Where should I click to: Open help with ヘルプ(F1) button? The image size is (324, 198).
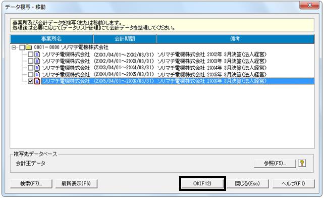[293, 183]
